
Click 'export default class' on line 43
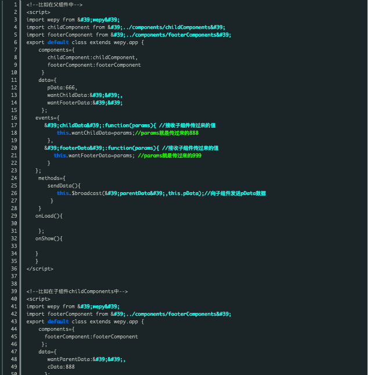point(56,322)
